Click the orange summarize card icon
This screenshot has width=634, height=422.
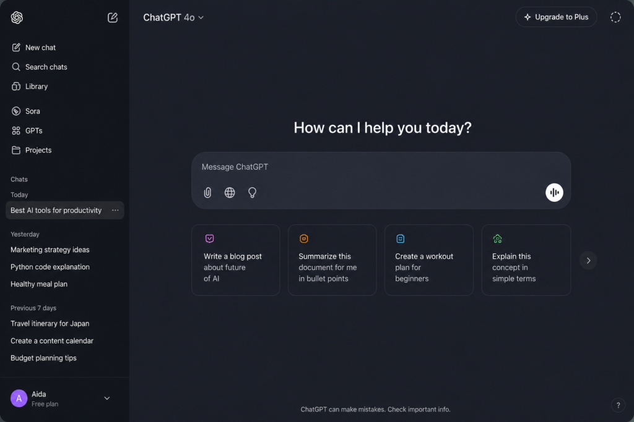tap(303, 238)
